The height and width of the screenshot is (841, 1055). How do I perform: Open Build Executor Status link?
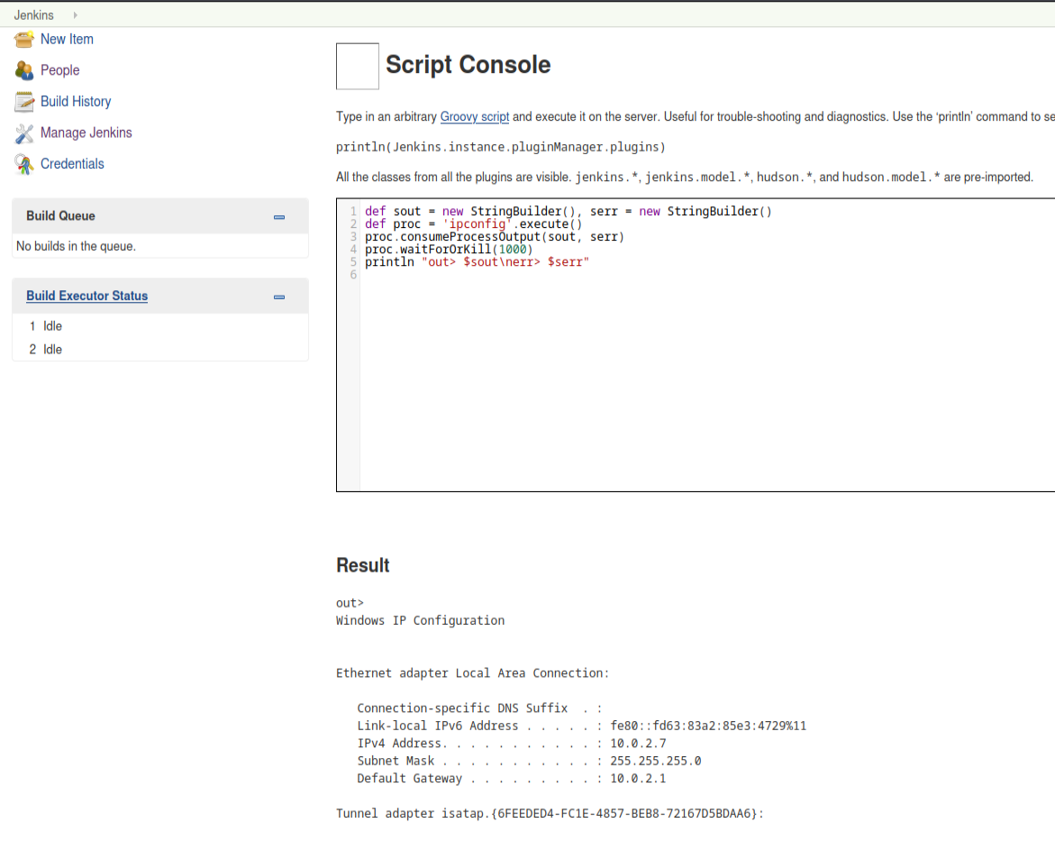pos(86,296)
